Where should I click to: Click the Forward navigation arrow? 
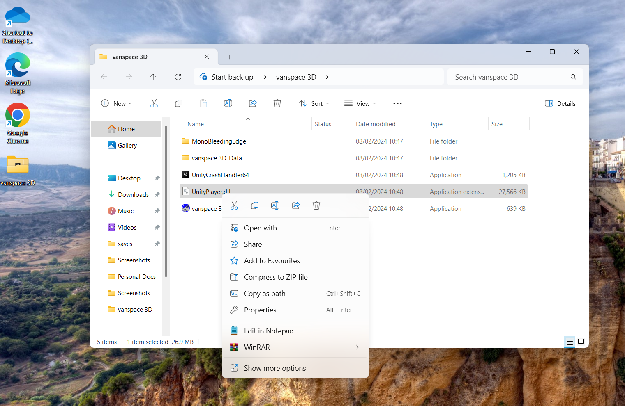[x=129, y=77]
